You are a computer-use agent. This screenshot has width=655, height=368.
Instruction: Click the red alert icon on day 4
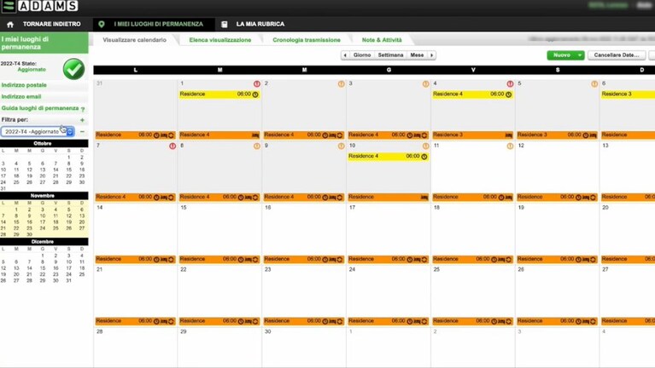click(510, 83)
